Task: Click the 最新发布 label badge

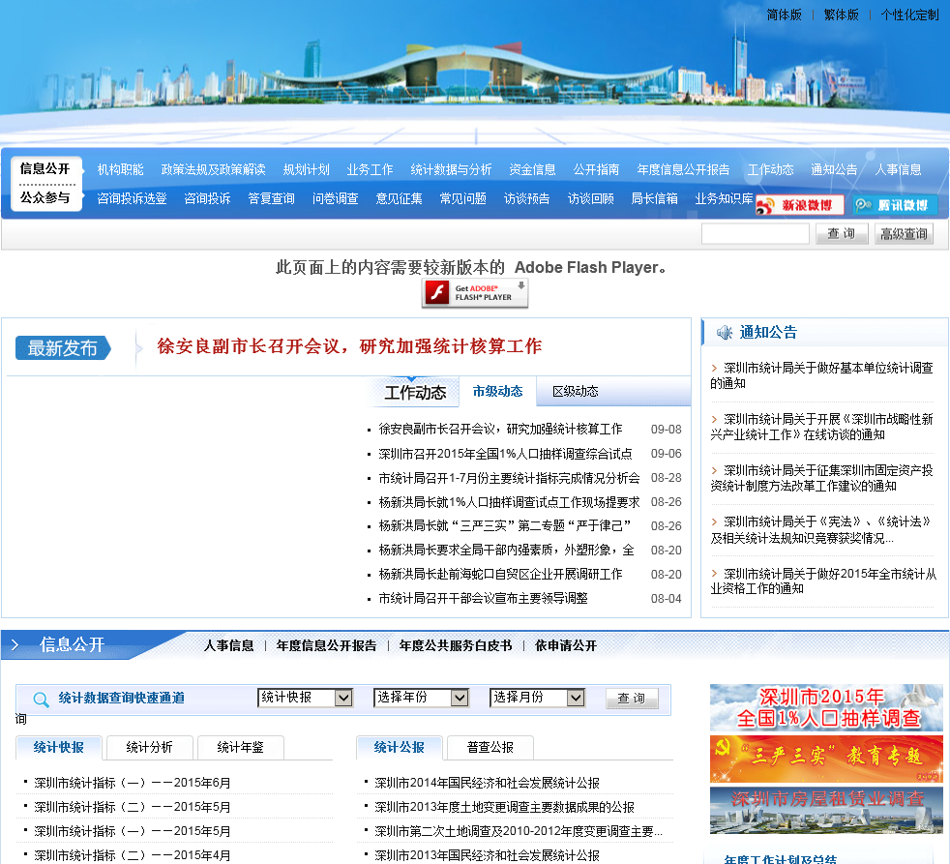Action: (63, 347)
